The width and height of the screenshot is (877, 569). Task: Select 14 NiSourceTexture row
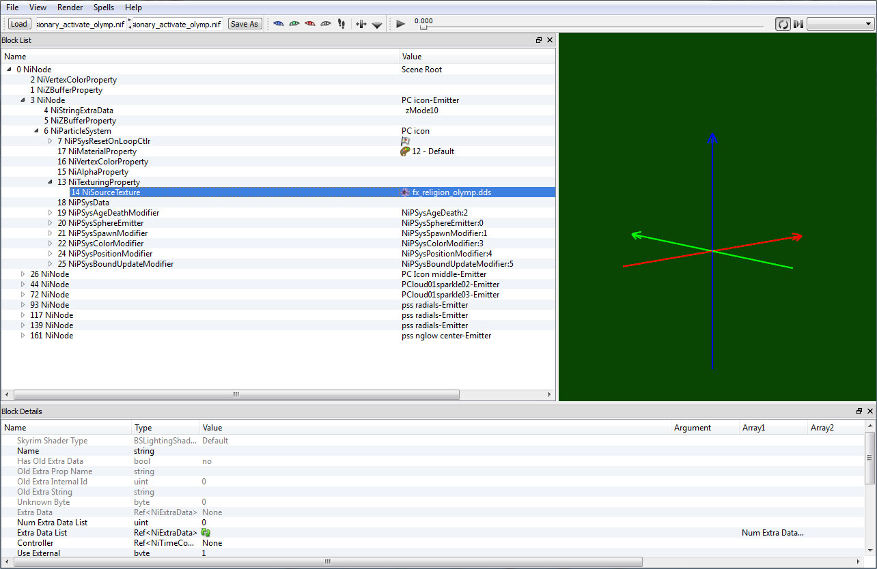278,192
